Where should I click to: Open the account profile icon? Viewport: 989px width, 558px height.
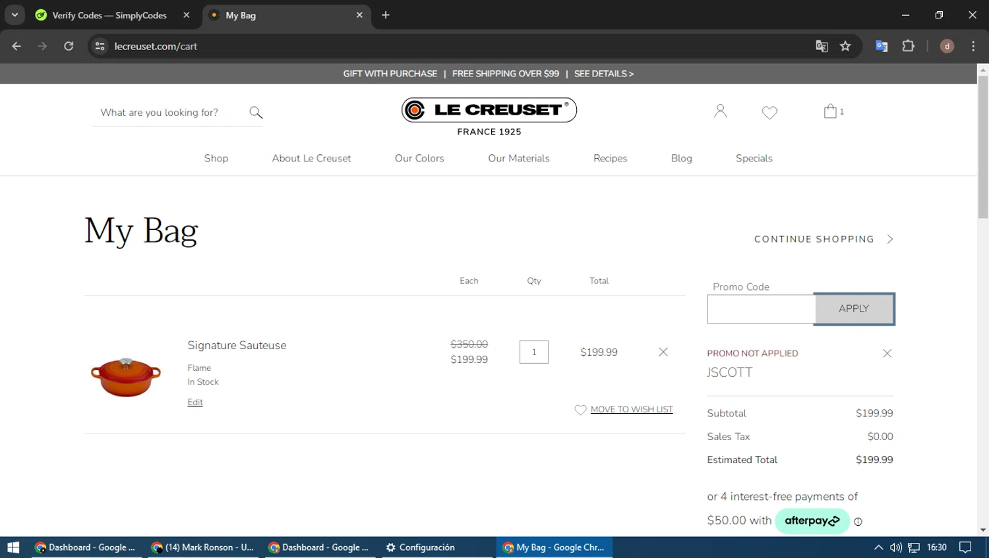pyautogui.click(x=720, y=111)
